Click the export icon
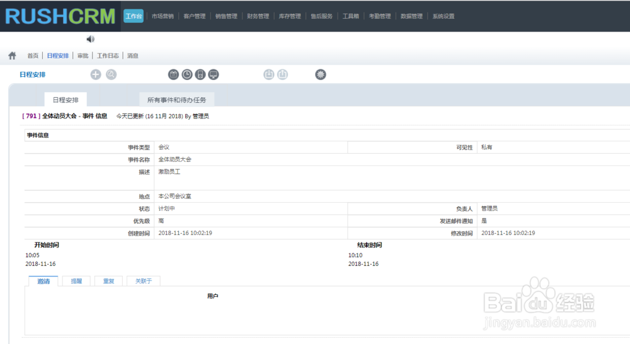 (282, 74)
